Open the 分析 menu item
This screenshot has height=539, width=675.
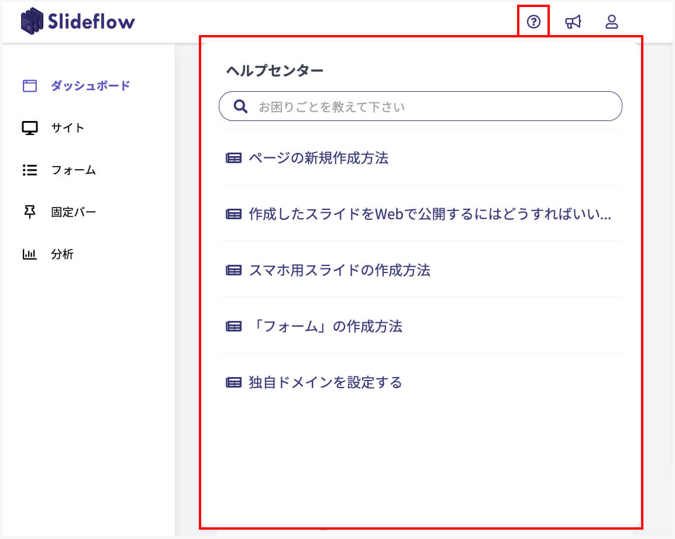tap(62, 254)
